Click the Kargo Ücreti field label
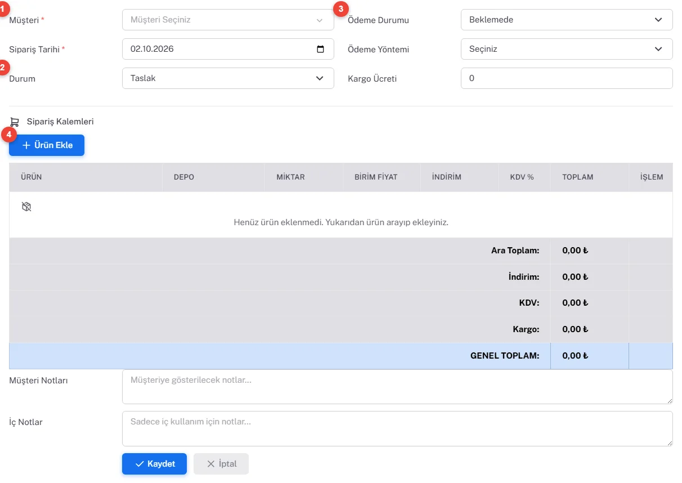The image size is (682, 483). click(x=373, y=79)
